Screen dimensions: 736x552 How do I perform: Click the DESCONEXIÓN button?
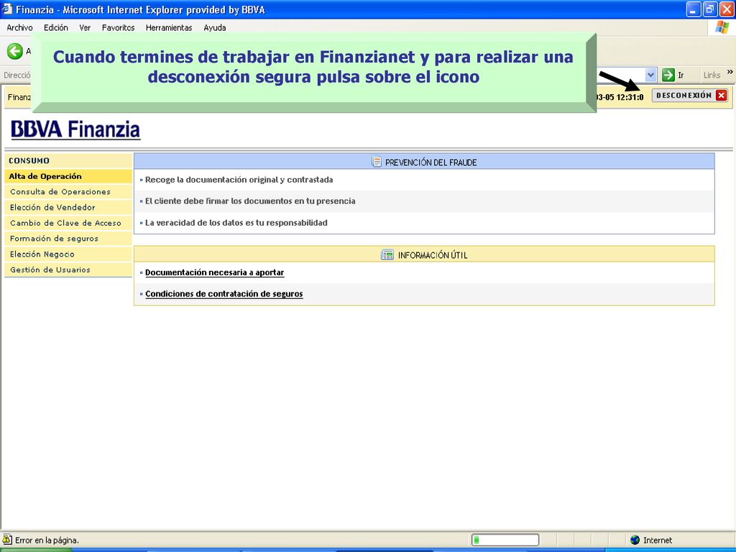click(690, 96)
